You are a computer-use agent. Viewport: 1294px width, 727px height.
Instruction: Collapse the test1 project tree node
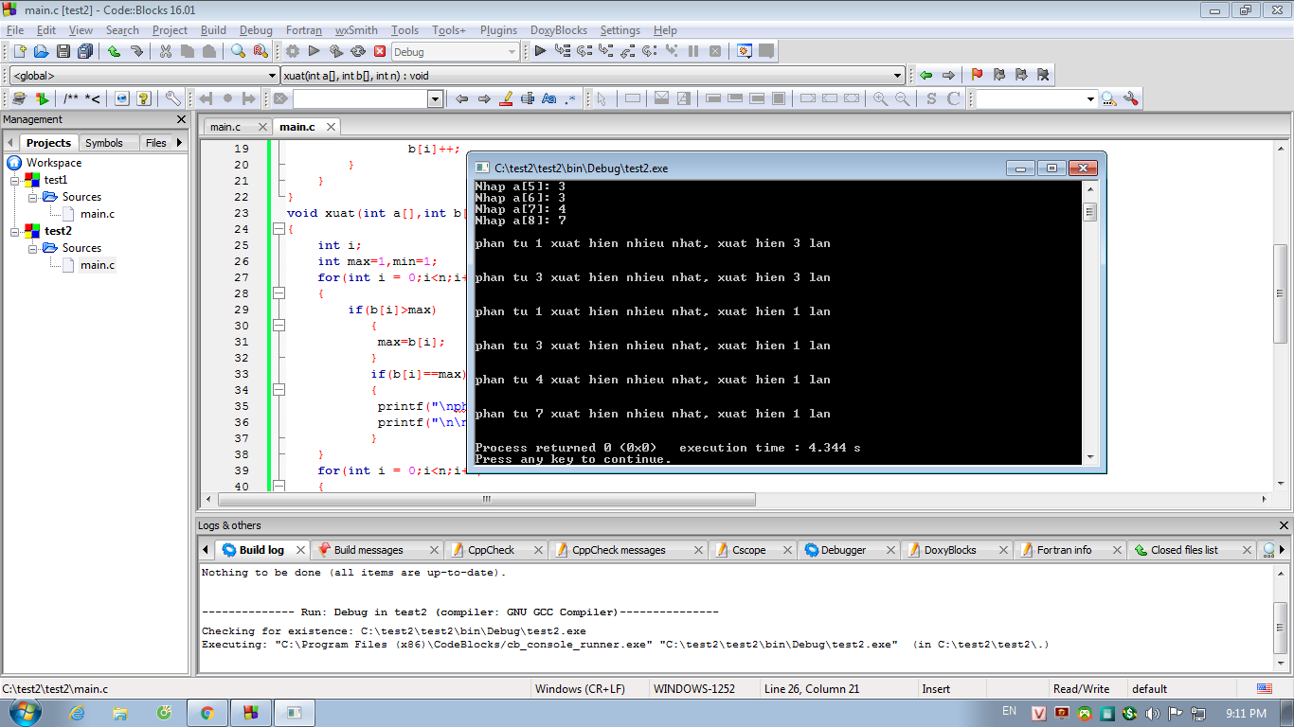coord(15,180)
